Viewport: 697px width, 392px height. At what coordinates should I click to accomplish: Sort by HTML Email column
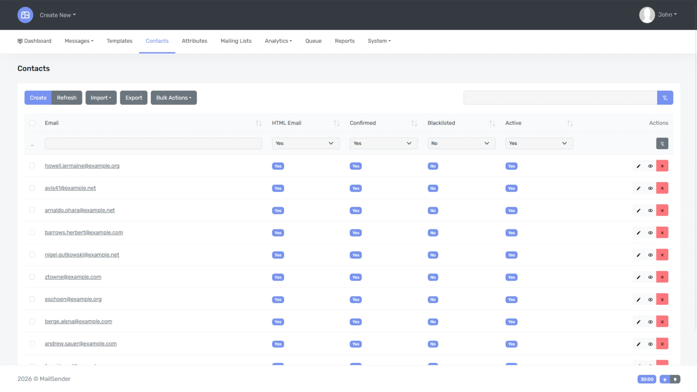(x=336, y=123)
